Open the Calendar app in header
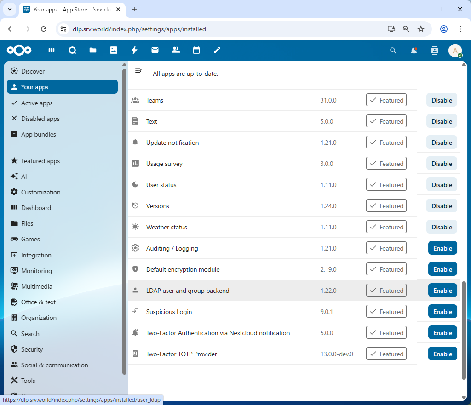 196,51
